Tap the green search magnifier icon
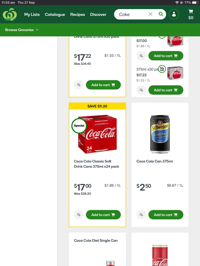Viewport: 200px width, 266px height. 161,14
